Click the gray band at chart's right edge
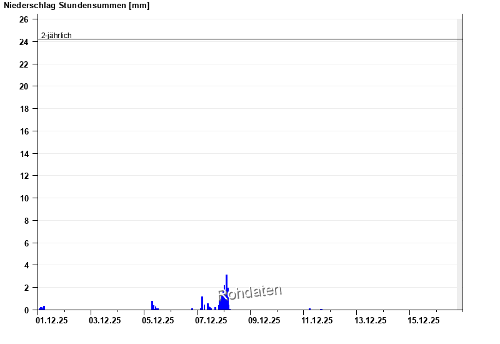The width and height of the screenshot is (500, 344). tap(459, 163)
